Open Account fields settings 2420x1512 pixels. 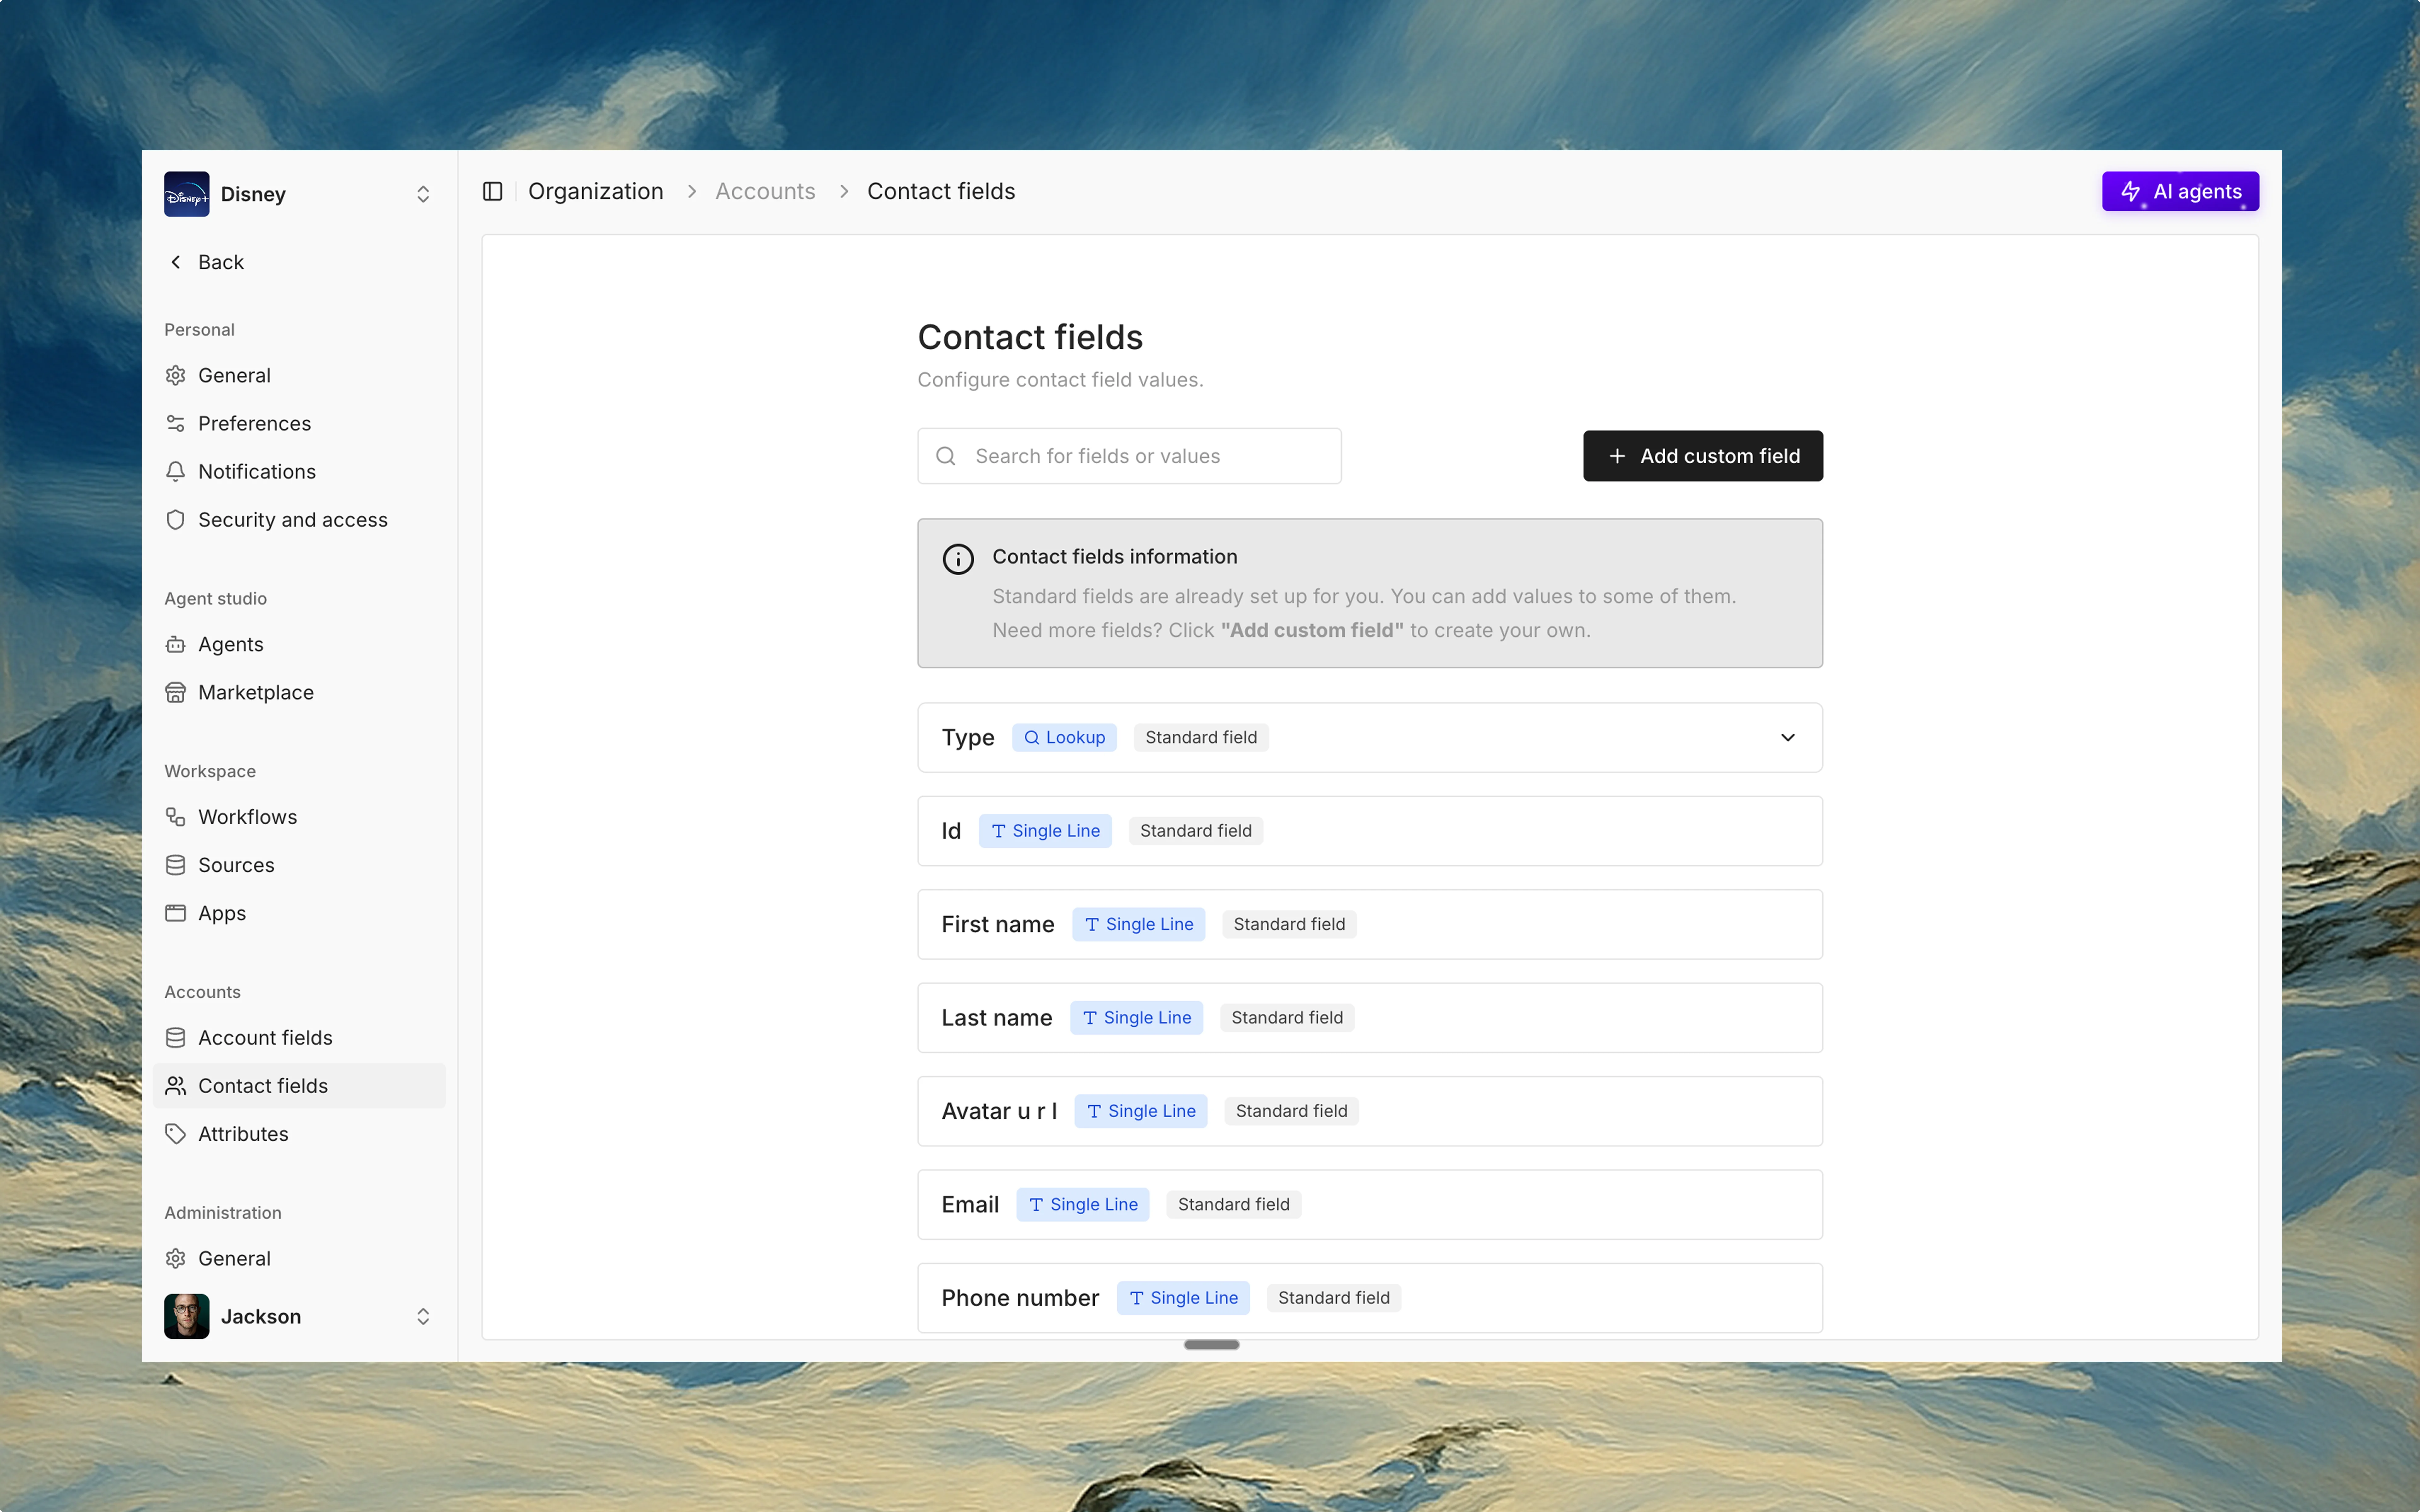[x=299, y=1038]
